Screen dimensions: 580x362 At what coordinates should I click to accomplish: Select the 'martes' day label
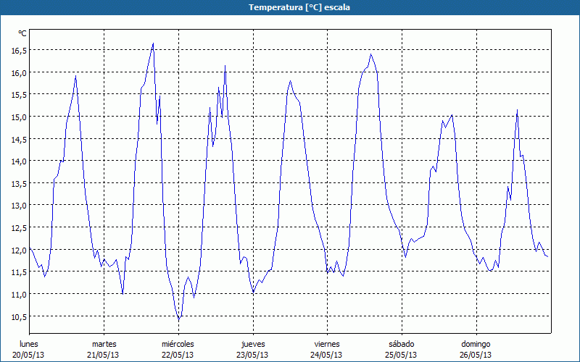pyautogui.click(x=104, y=344)
